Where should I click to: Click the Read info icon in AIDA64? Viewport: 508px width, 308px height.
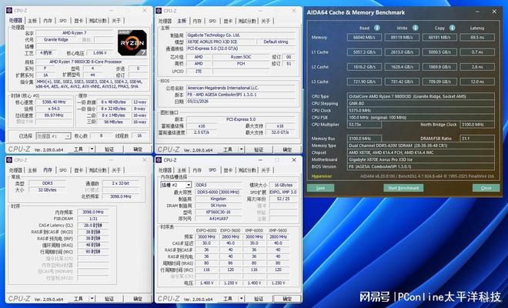tap(377, 28)
